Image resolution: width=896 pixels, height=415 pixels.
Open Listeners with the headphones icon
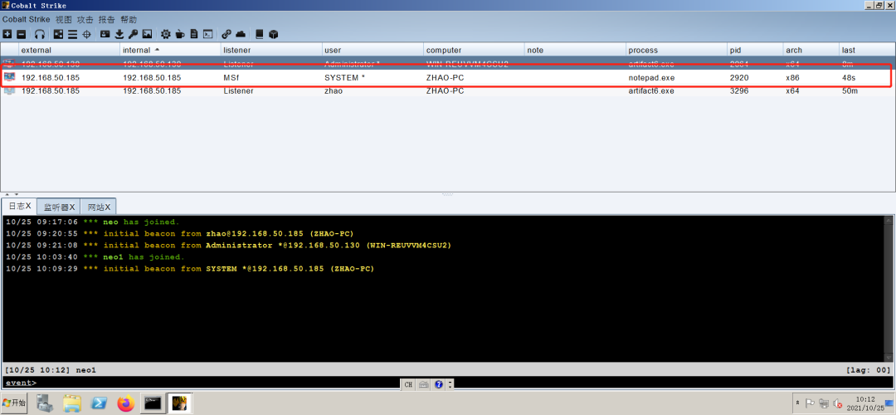40,34
